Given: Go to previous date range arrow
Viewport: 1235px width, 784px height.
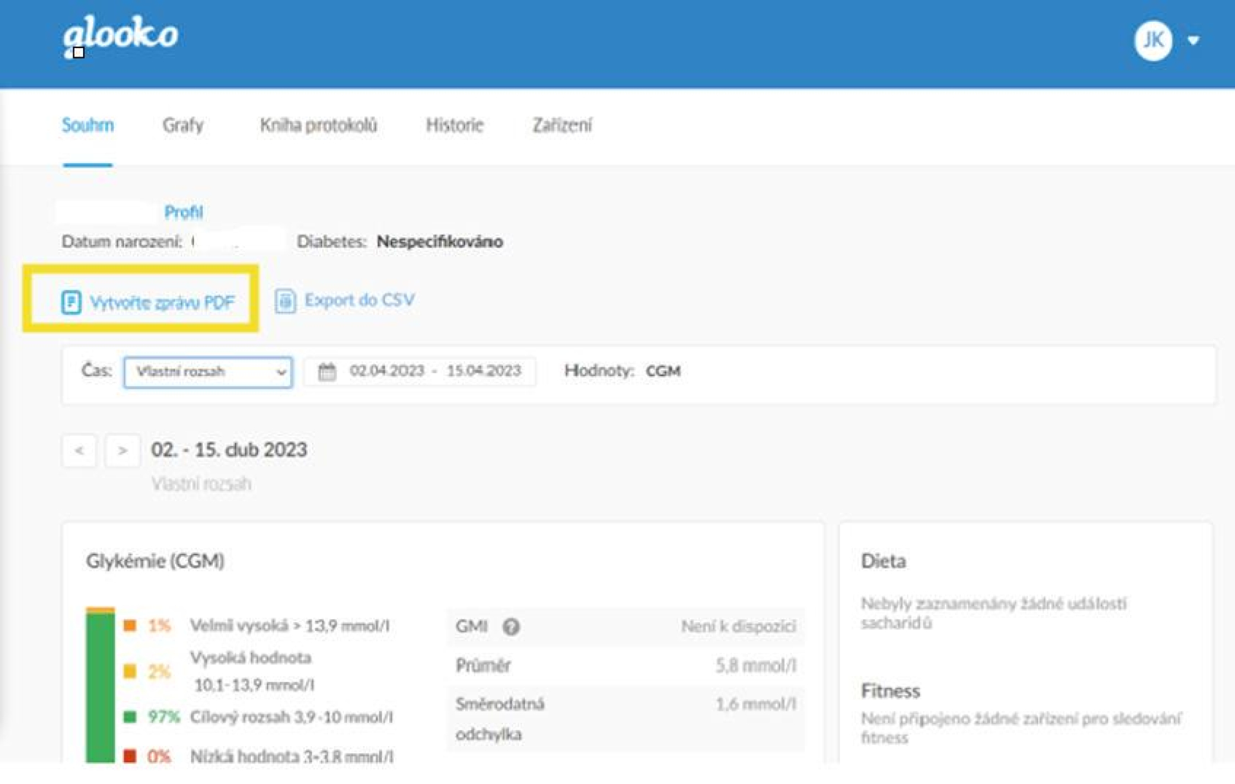Looking at the screenshot, I should pos(79,450).
